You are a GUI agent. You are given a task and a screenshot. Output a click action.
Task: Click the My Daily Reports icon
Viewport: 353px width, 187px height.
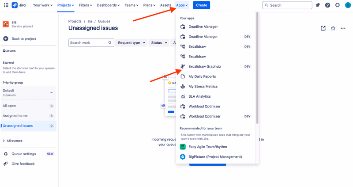pyautogui.click(x=183, y=76)
